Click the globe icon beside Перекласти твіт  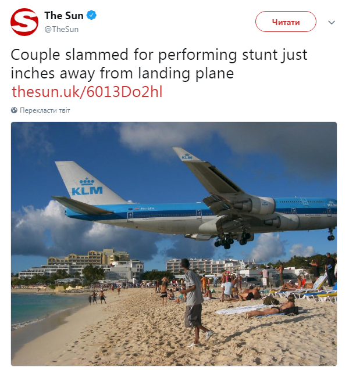click(x=14, y=110)
